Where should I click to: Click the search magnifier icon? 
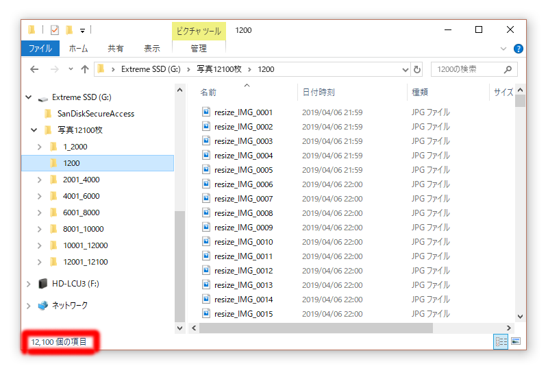click(x=508, y=69)
